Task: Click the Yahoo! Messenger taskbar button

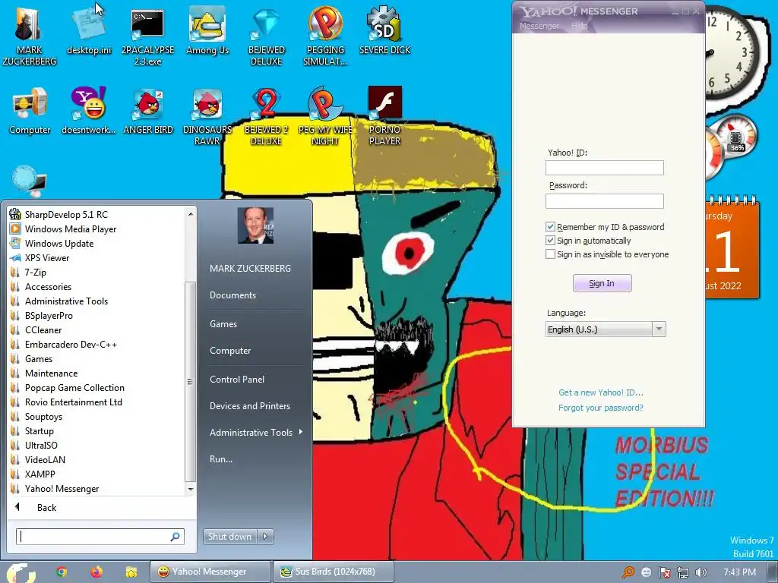Action: (210, 572)
